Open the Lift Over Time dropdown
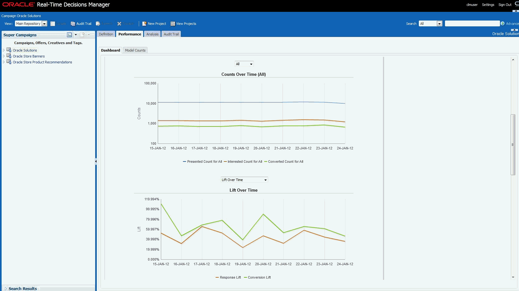This screenshot has width=519, height=291. click(244, 180)
